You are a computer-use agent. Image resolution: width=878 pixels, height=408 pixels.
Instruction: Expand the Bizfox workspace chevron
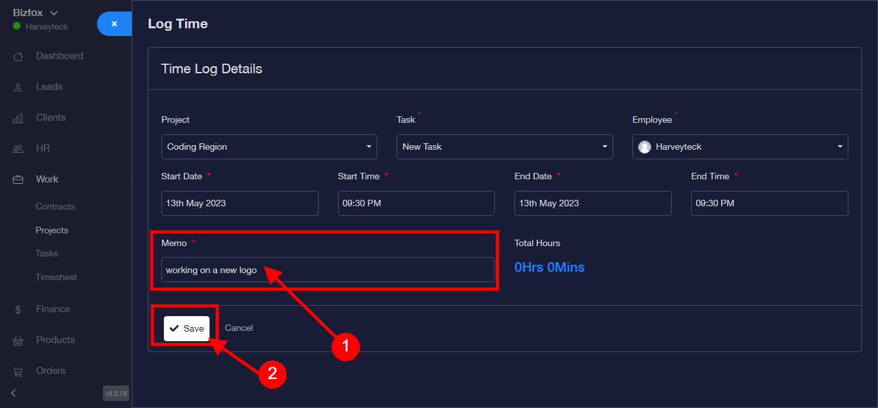[54, 13]
